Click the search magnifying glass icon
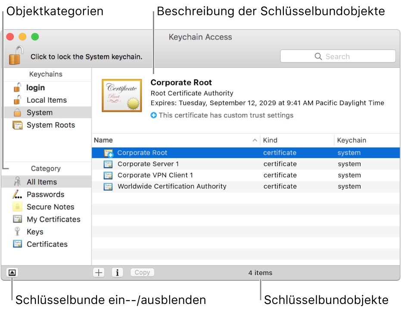The image size is (401, 310). tap(318, 56)
